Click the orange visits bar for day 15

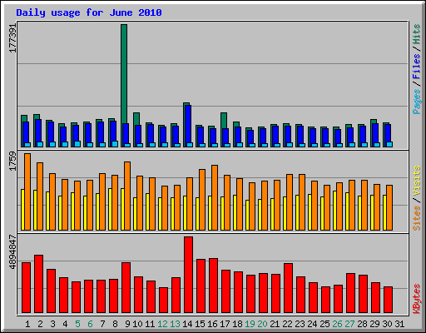202,200
